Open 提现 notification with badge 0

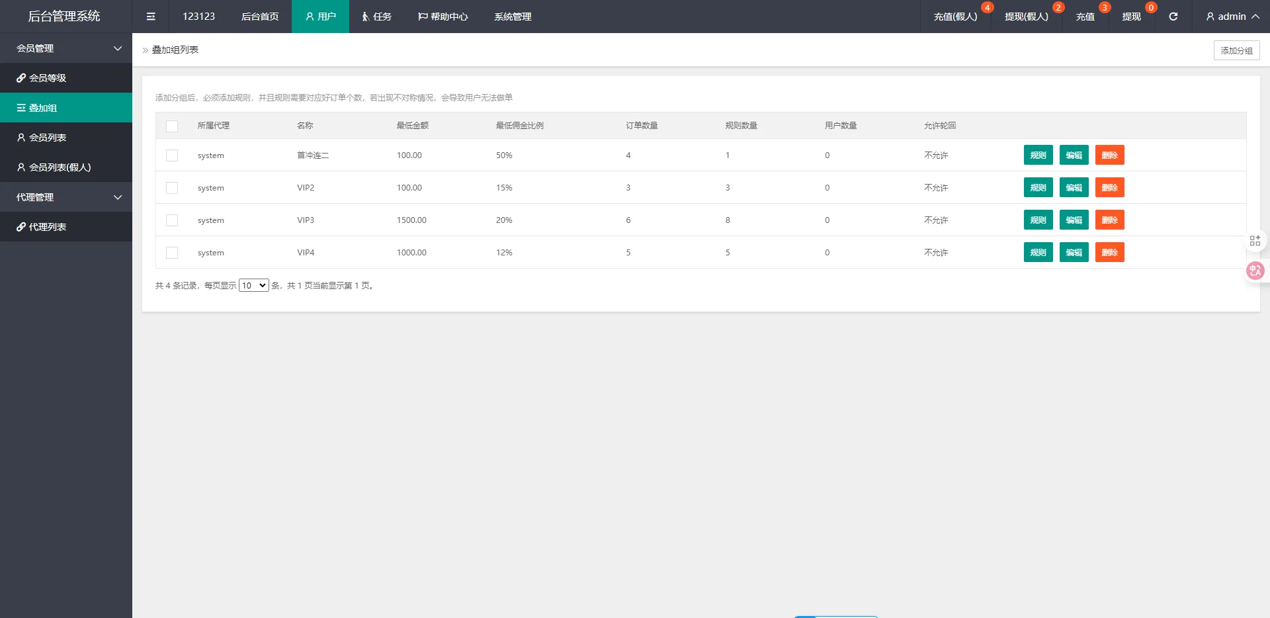pos(1131,17)
